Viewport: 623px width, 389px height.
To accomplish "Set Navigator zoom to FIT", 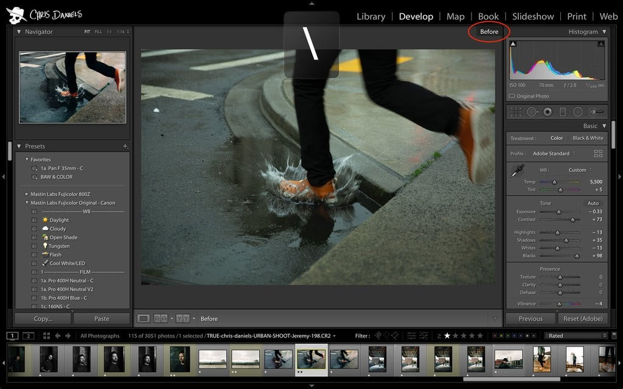I will tap(87, 32).
